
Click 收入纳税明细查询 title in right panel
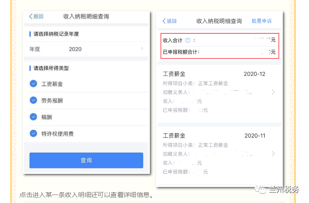219,21
